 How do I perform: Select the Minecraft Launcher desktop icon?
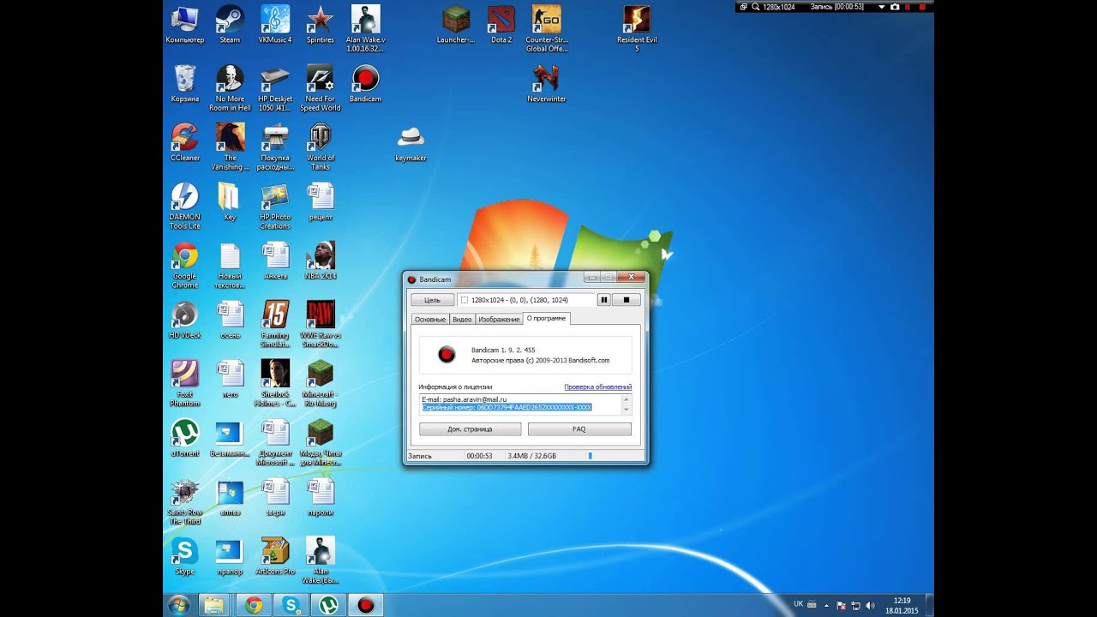[x=456, y=25]
